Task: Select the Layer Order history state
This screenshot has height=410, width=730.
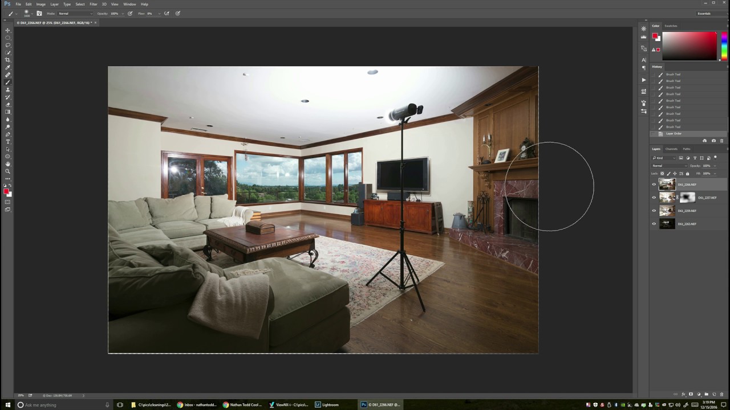Action: [x=689, y=133]
